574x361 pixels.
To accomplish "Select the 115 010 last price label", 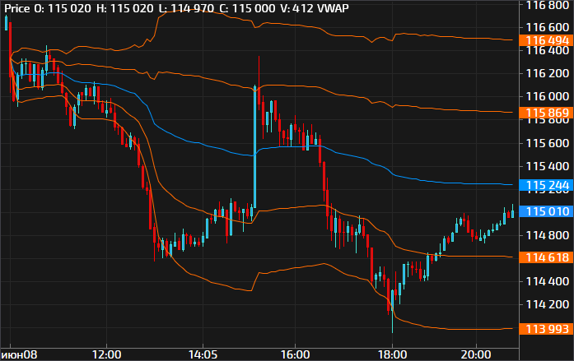I will coord(547,211).
